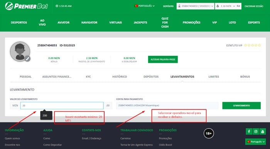270x149 pixels.
Task: Open the Email / Endereço link
Action: (x=91, y=138)
